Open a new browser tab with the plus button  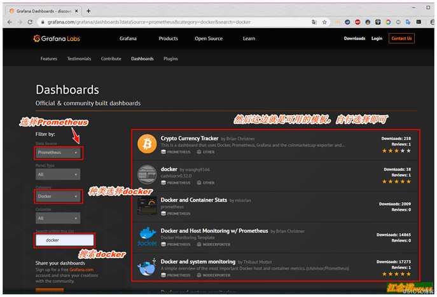[x=88, y=11]
